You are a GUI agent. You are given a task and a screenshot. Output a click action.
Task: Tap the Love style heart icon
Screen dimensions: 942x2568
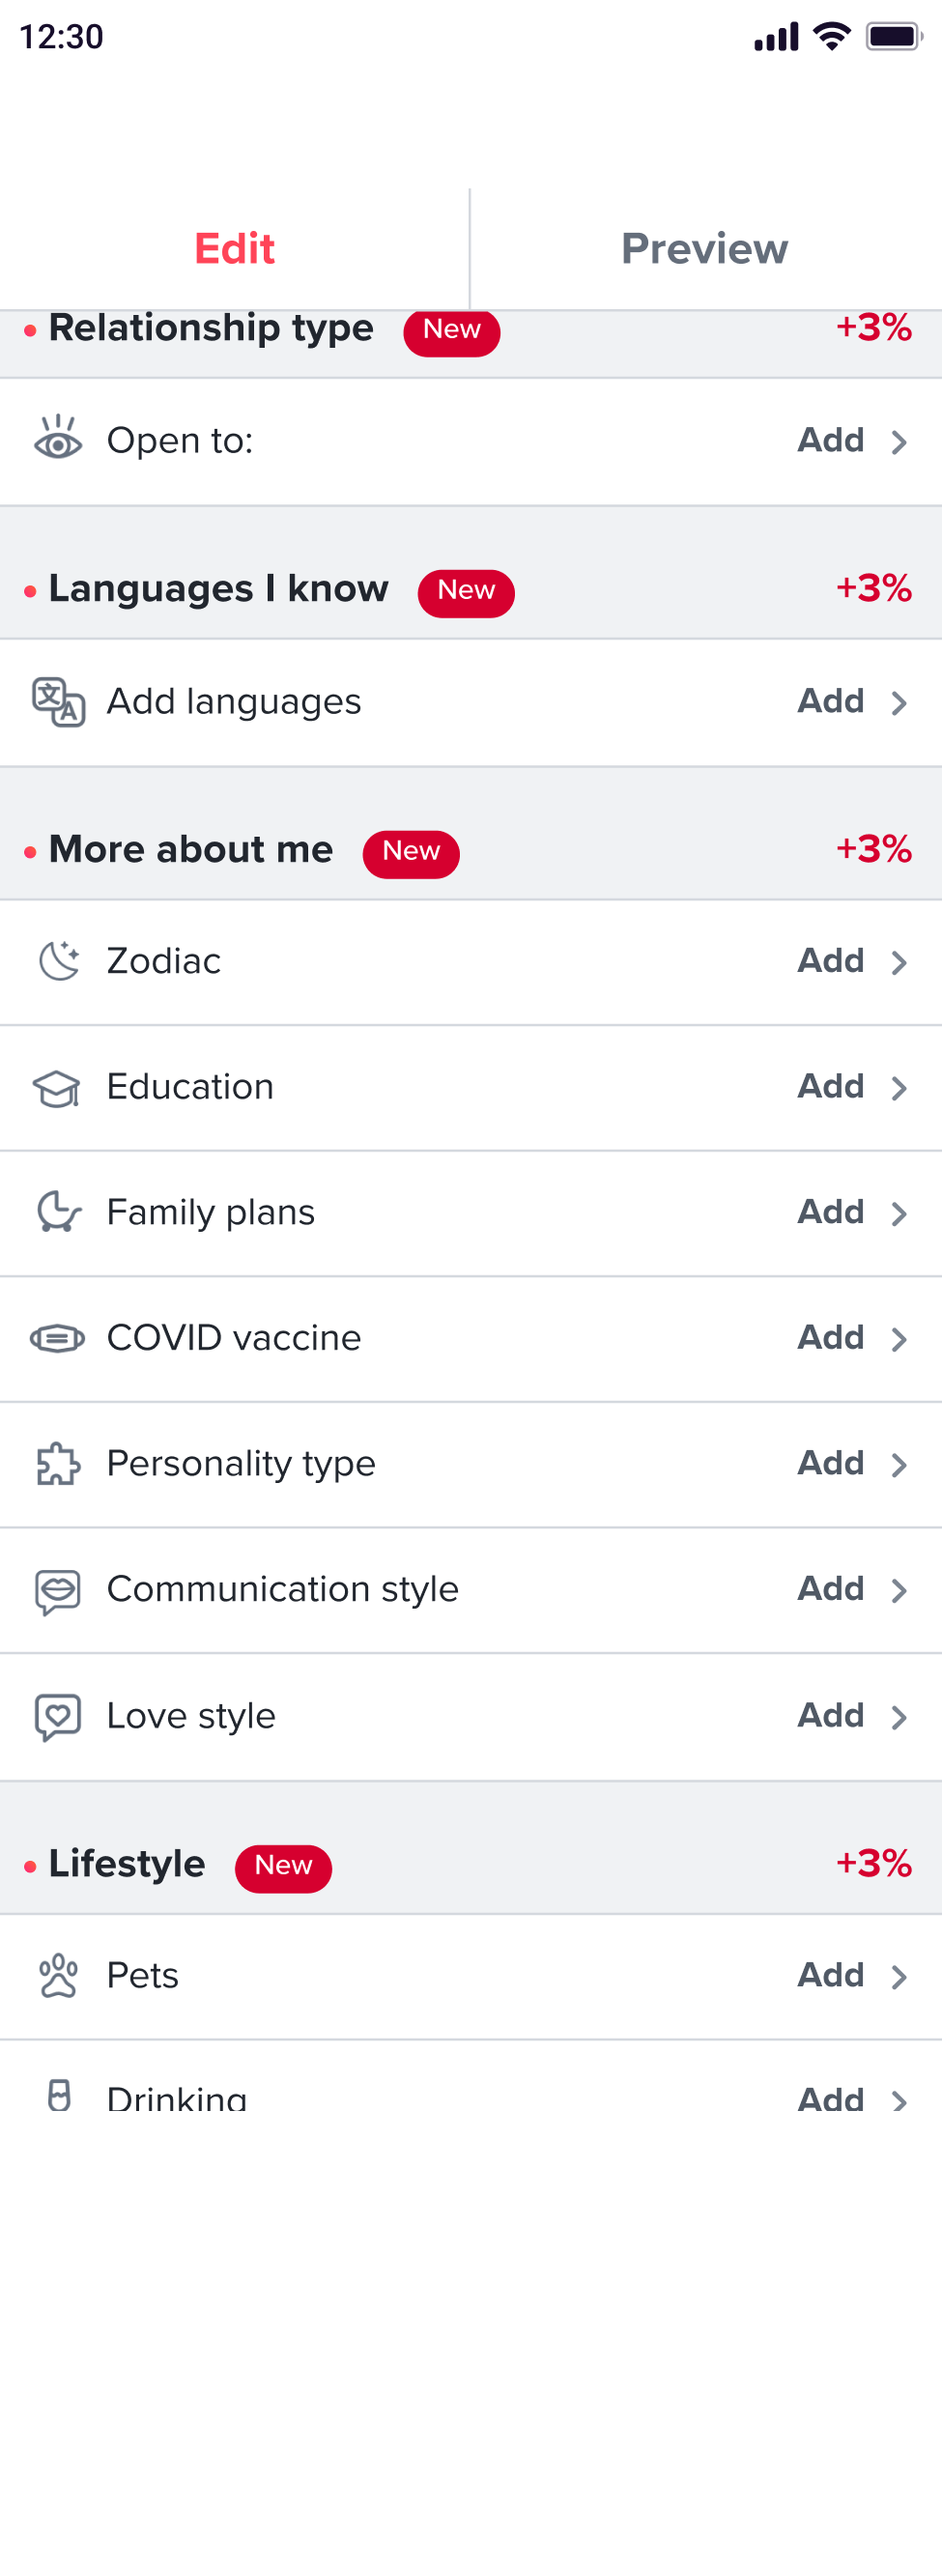[x=58, y=1717]
